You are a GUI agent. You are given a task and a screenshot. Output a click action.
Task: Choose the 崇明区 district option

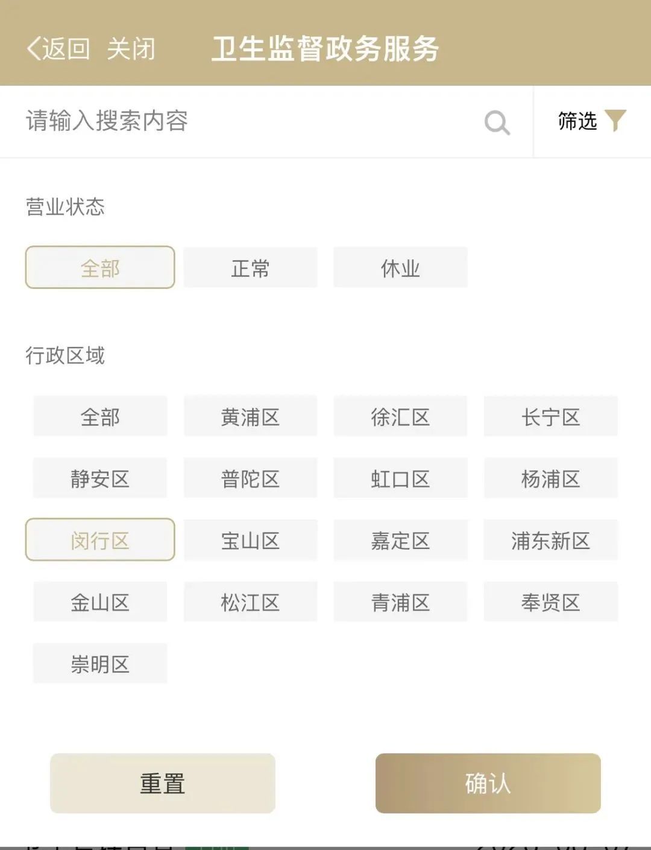(100, 664)
